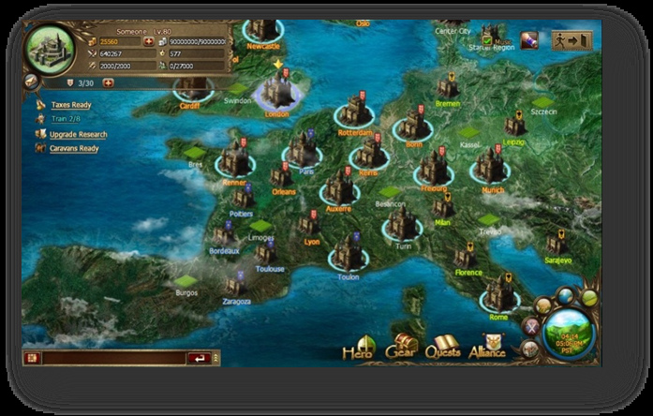This screenshot has height=416, width=653.
Task: Open the Hero menu
Action: tap(360, 349)
